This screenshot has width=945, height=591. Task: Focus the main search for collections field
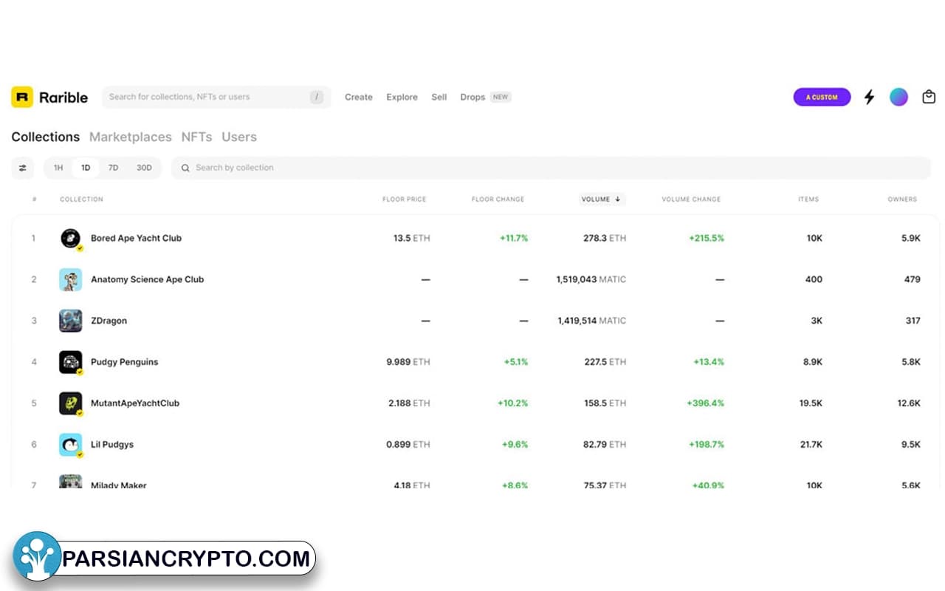[x=216, y=97]
